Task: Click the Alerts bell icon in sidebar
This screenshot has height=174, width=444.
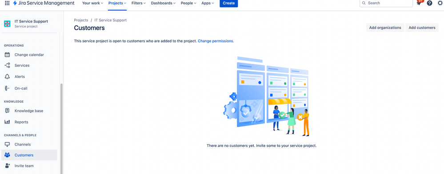Action: [x=8, y=77]
